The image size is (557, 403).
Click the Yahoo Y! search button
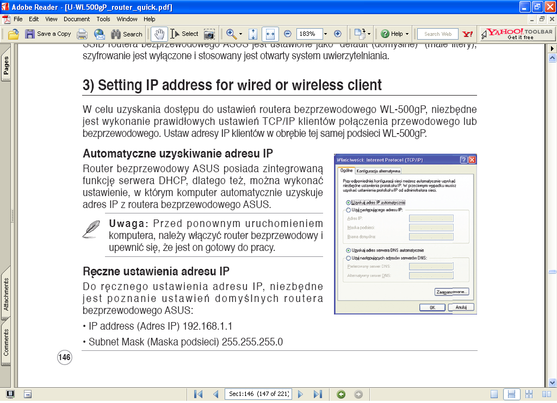467,34
